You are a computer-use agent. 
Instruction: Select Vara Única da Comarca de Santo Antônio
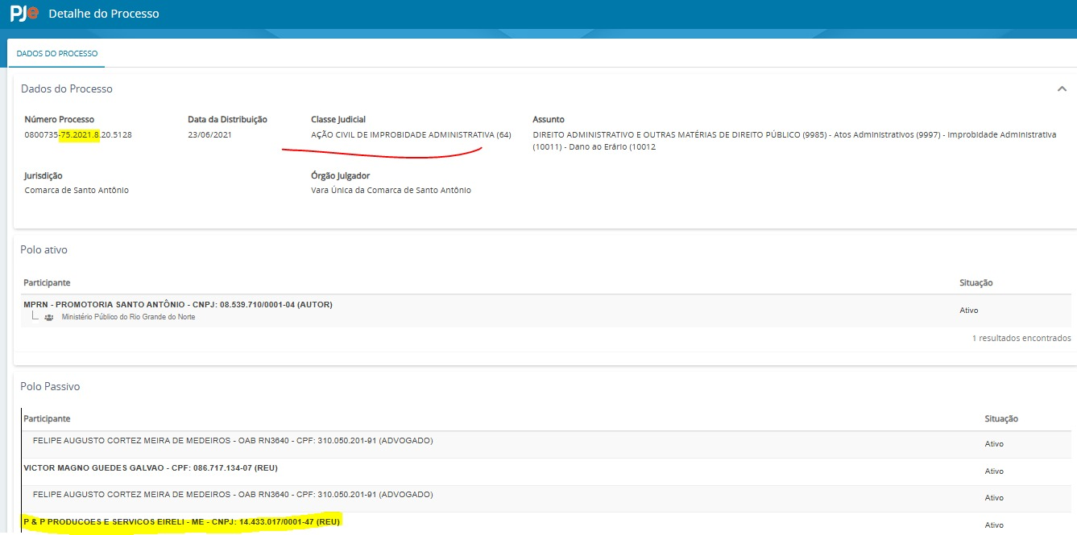pos(391,191)
